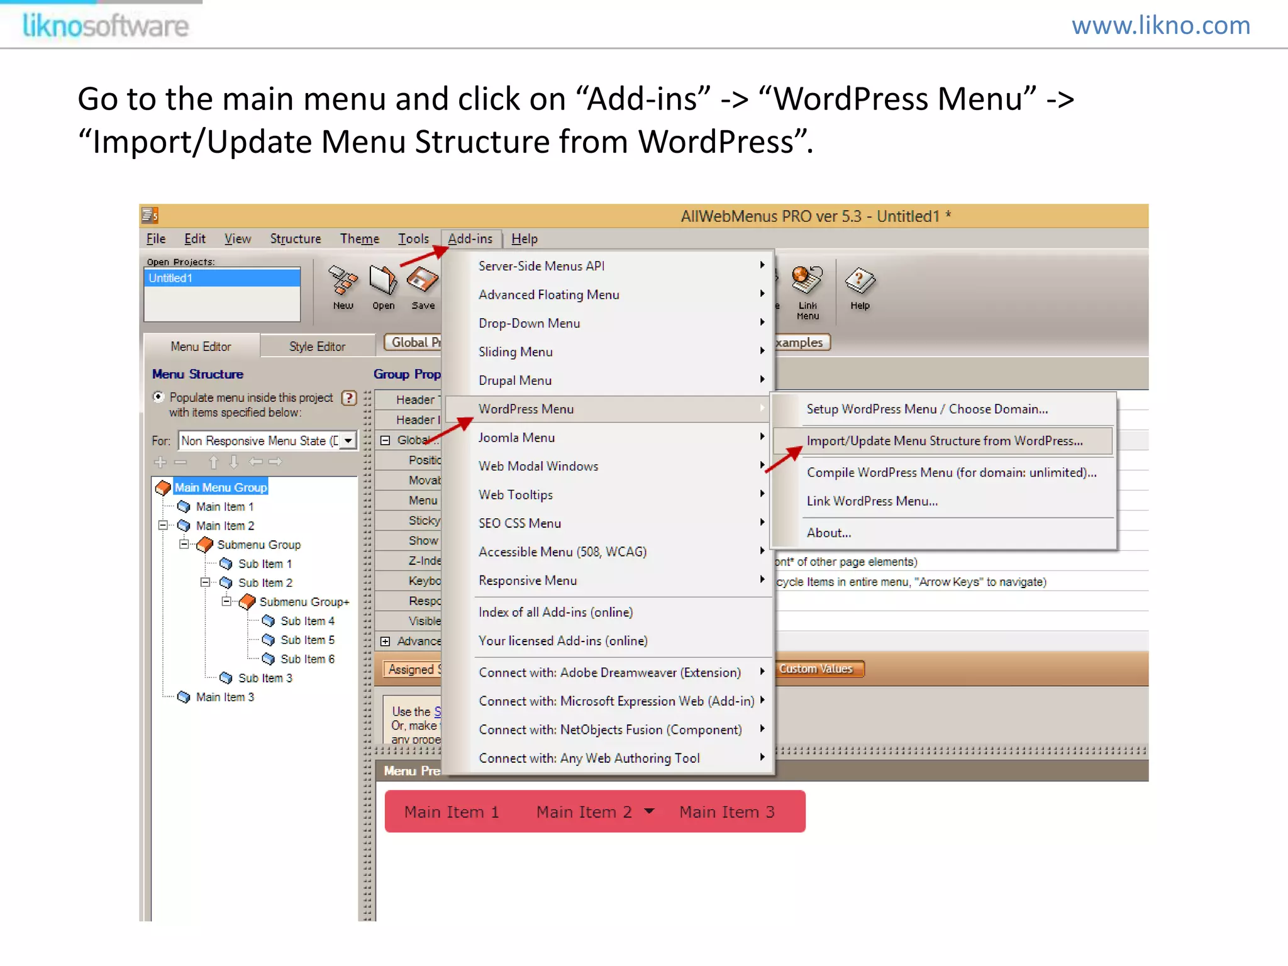Switch to the Menu Editor tab
Screen dimensions: 1288x966
[x=201, y=347]
